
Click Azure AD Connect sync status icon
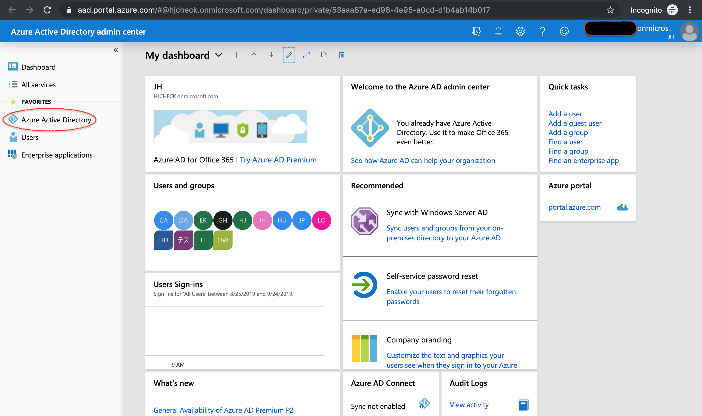pyautogui.click(x=424, y=404)
